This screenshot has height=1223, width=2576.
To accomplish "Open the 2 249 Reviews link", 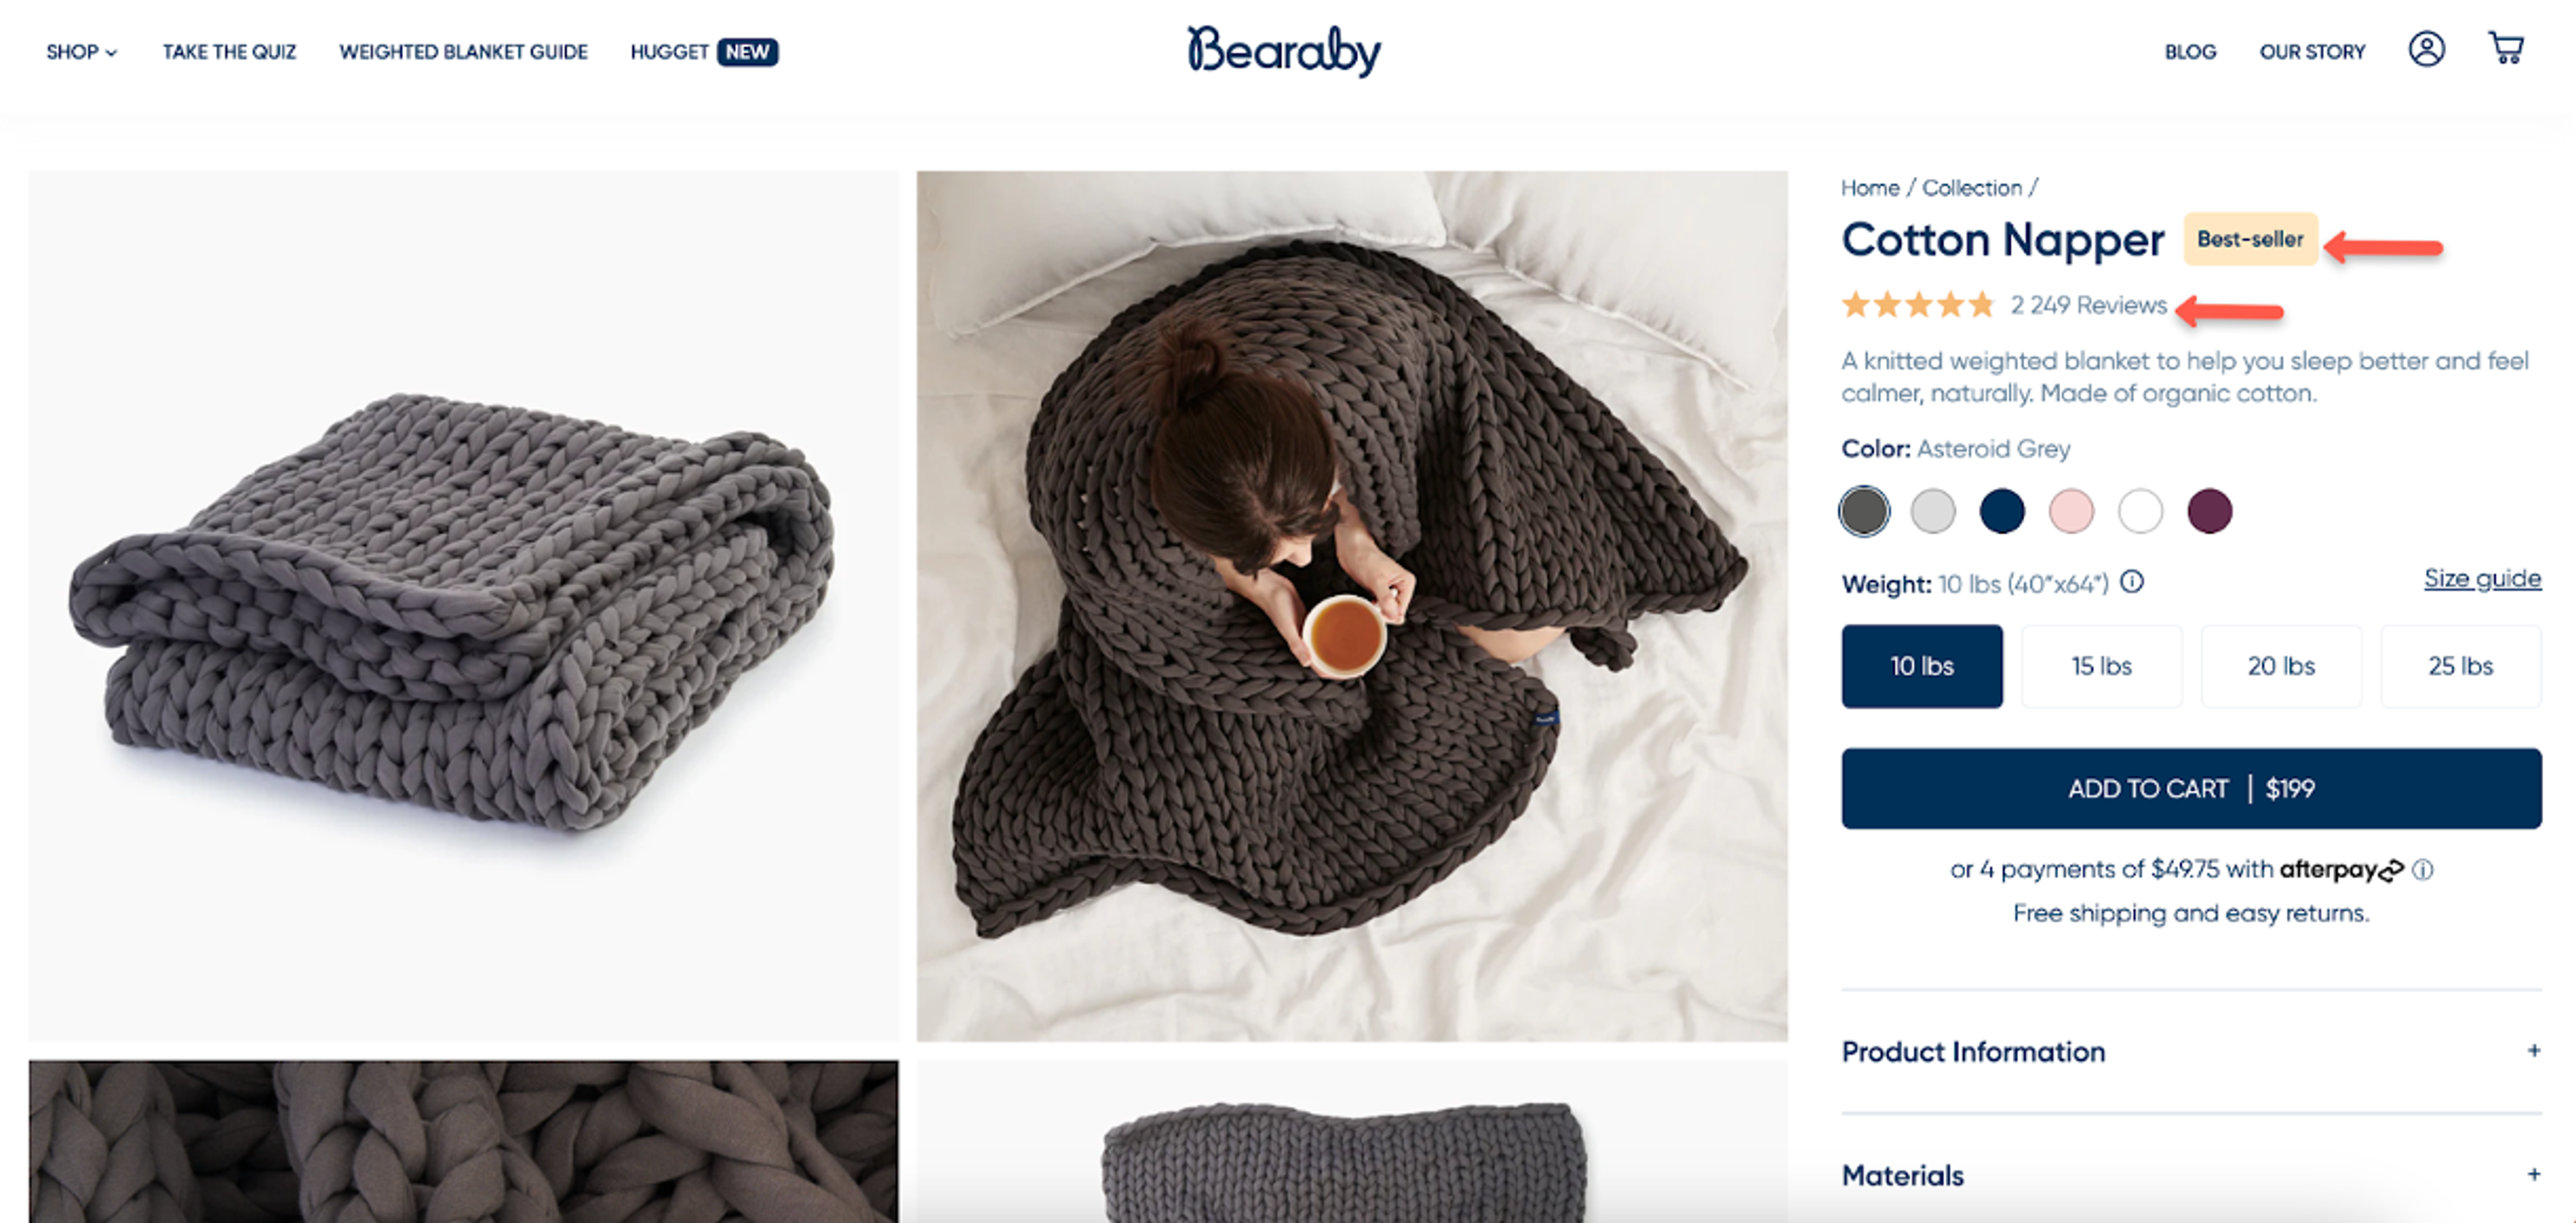I will (x=2086, y=305).
